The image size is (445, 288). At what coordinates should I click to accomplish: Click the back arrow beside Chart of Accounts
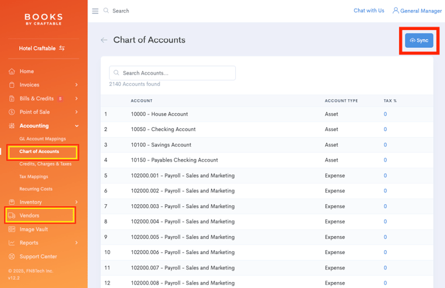coord(104,41)
